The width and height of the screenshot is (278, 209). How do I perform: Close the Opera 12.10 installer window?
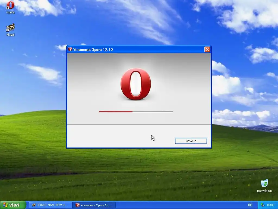[207, 50]
